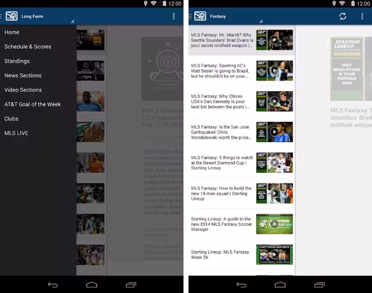Play the 2014 Fantasy Soccer Manager guide video
372x293 pixels.
coord(274,224)
